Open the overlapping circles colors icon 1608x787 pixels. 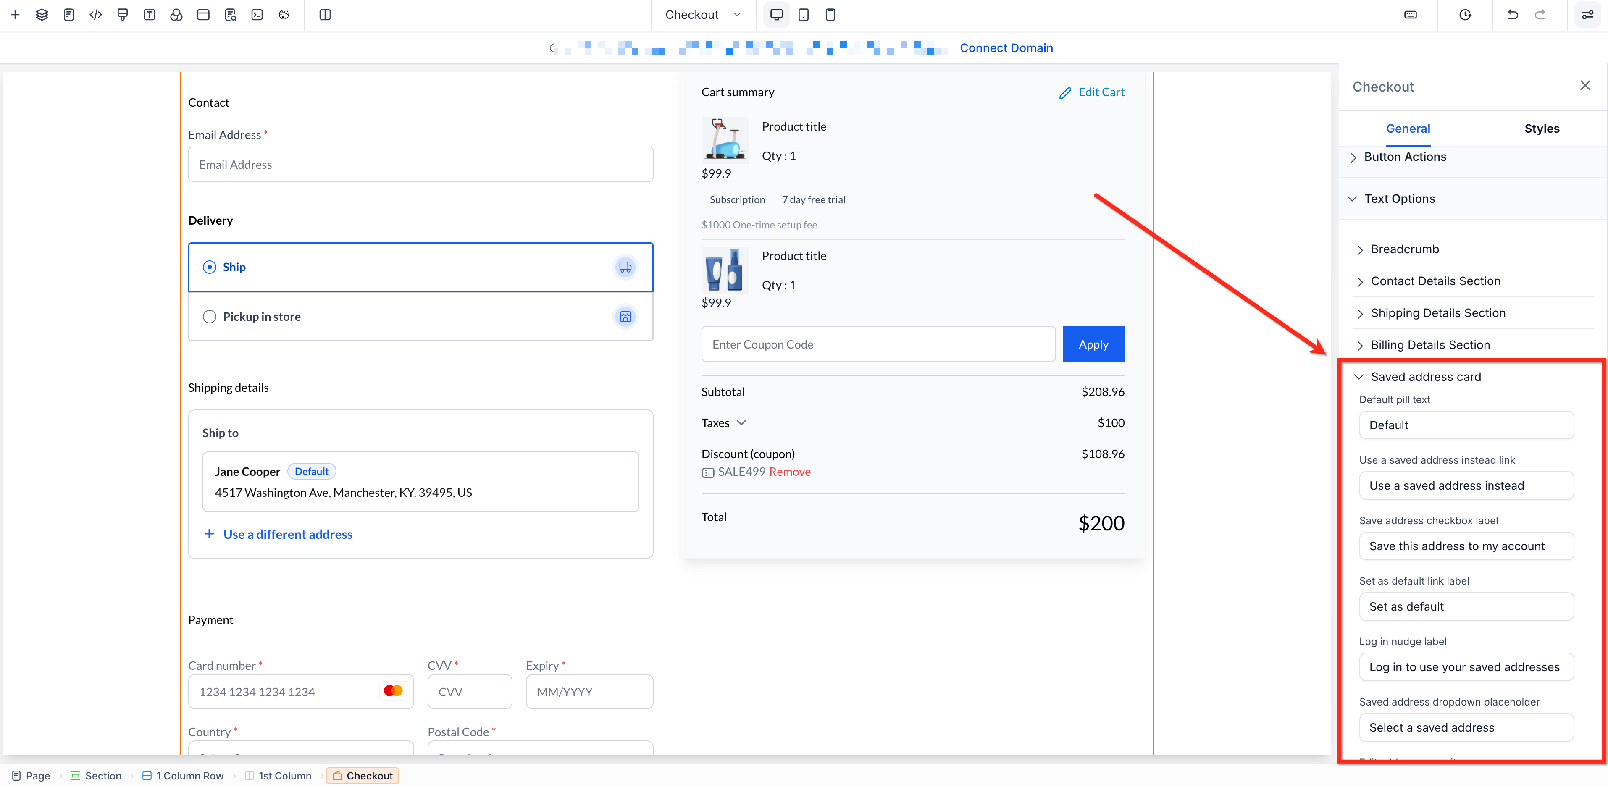tap(176, 14)
